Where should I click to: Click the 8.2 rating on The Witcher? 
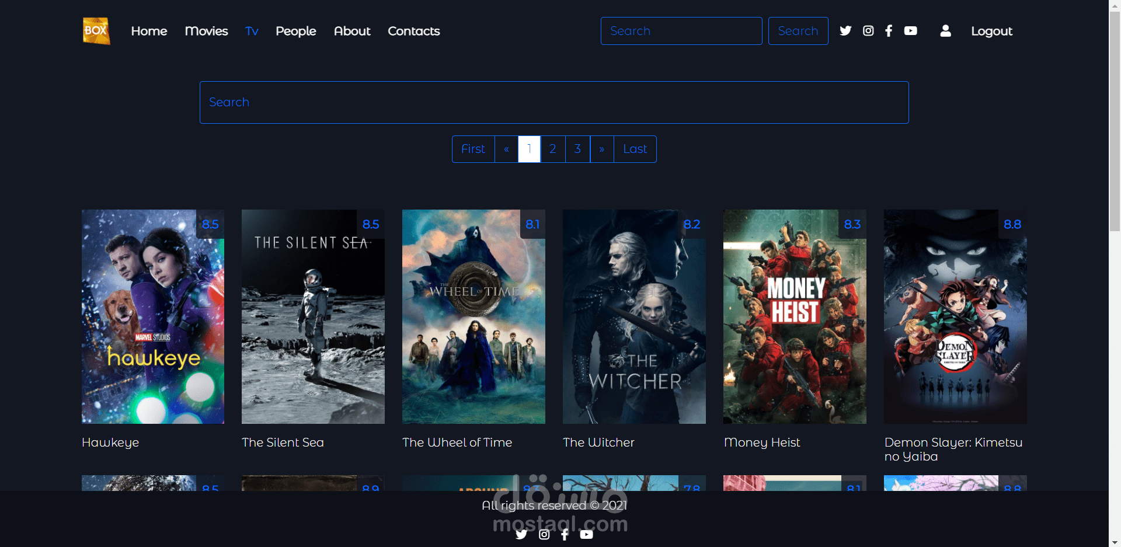692,224
